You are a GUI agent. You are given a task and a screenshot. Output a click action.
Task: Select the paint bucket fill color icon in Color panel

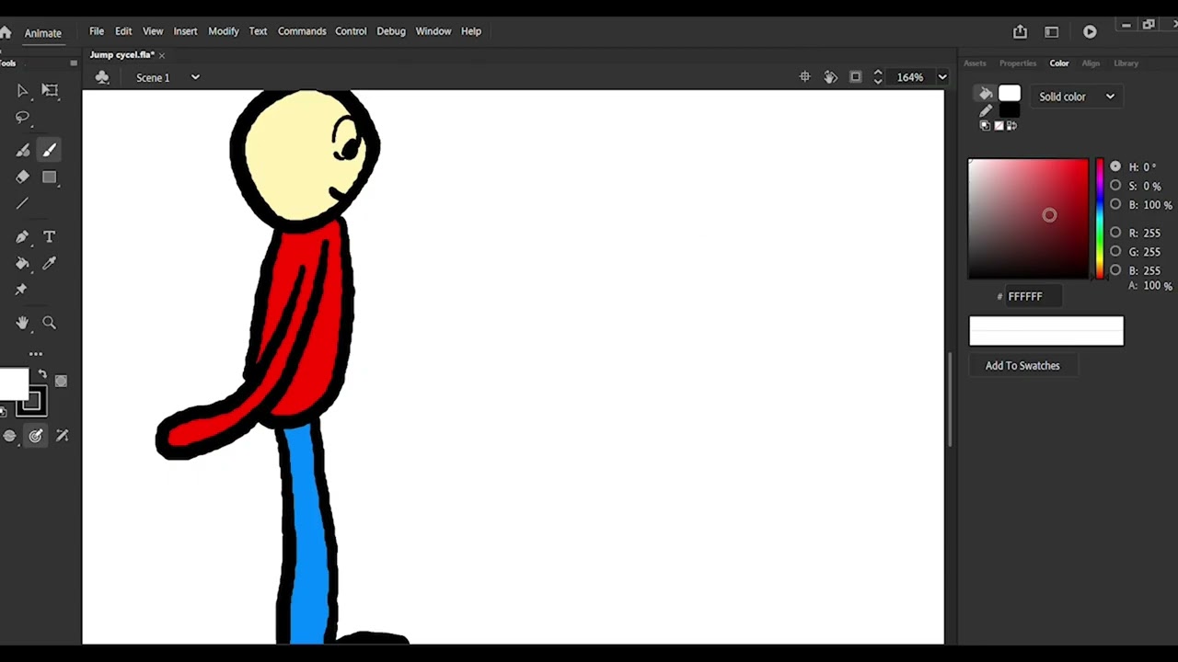[985, 94]
